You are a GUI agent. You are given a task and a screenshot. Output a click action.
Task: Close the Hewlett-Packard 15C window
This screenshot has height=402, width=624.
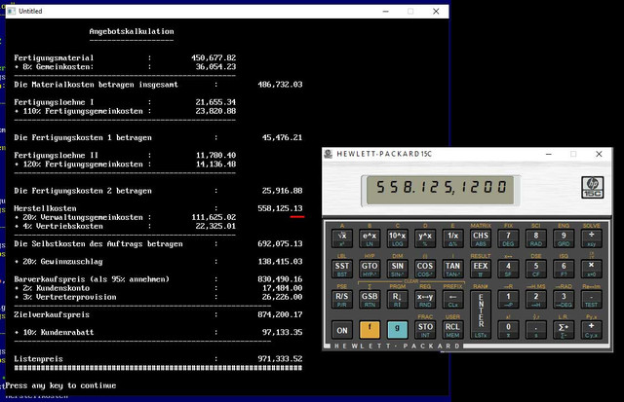pos(599,154)
